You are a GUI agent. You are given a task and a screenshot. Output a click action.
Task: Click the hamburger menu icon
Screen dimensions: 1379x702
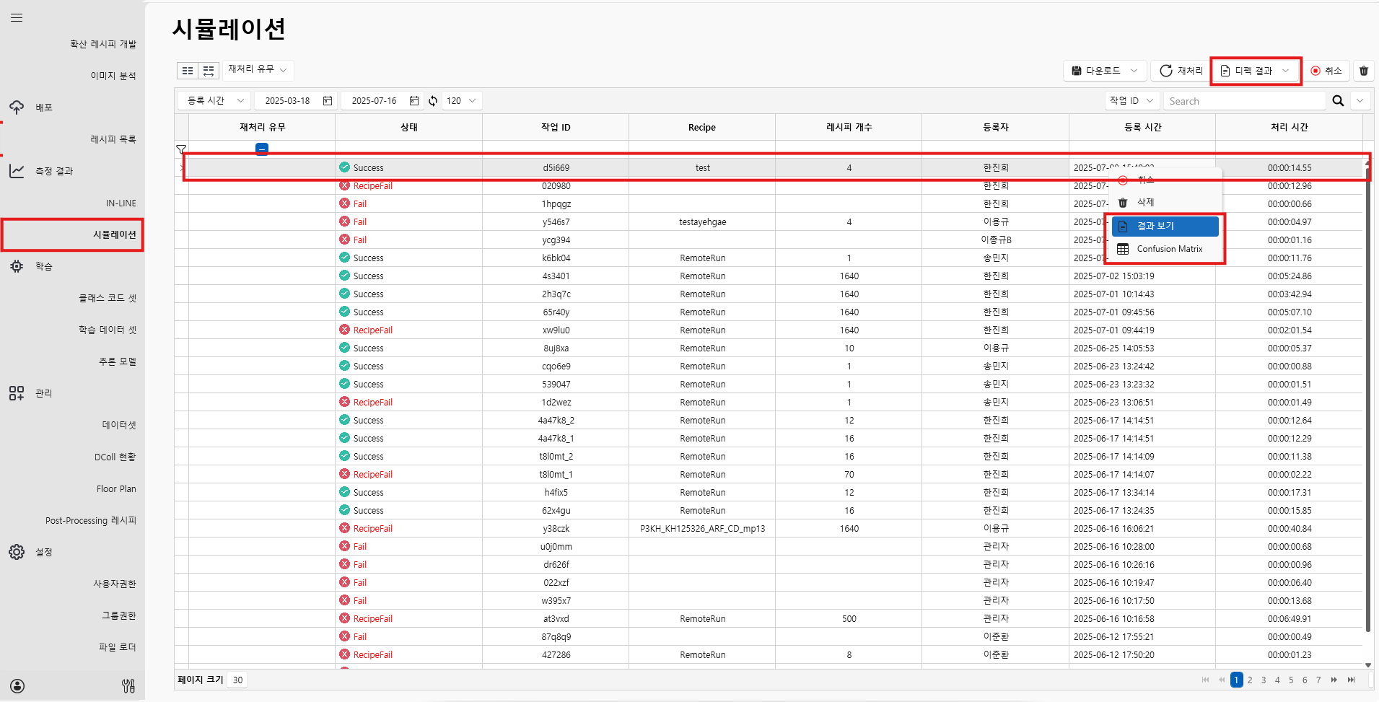pos(17,18)
